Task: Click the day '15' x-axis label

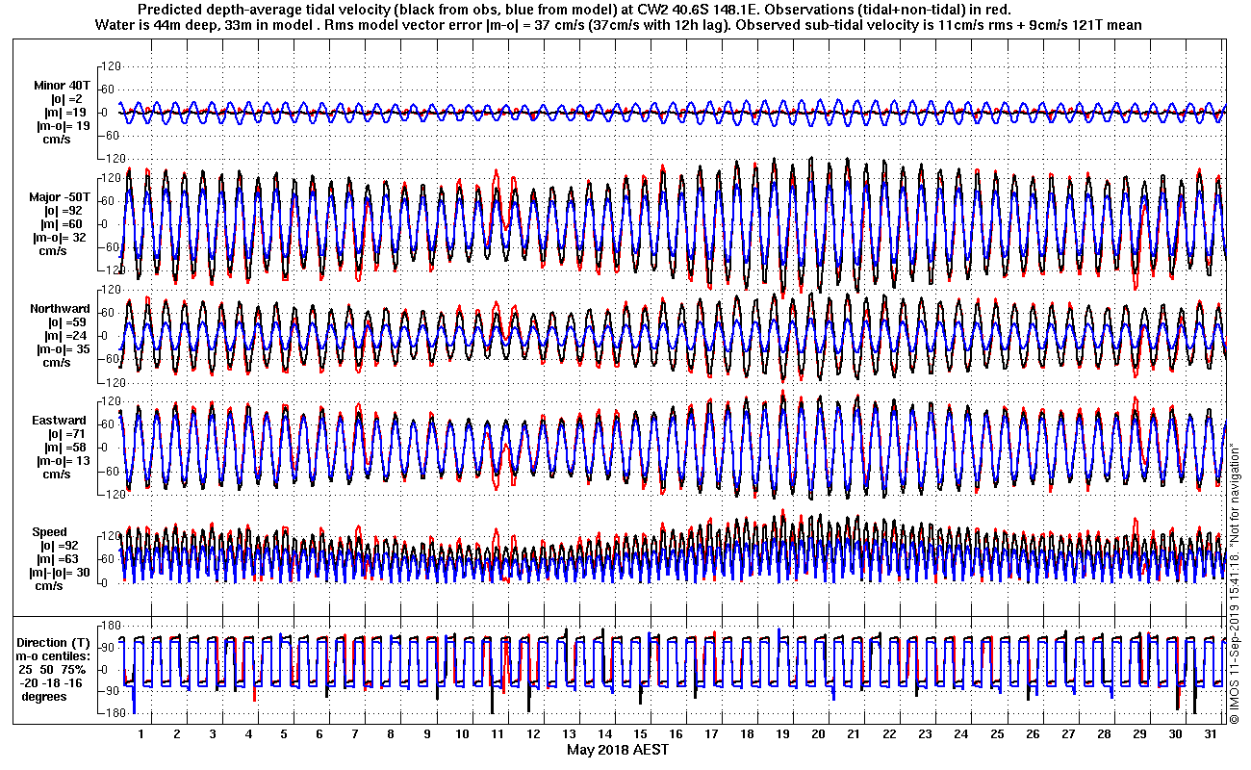Action: pos(640,734)
